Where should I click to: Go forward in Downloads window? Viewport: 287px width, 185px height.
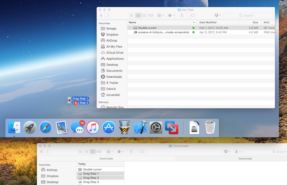pyautogui.click(x=48, y=152)
